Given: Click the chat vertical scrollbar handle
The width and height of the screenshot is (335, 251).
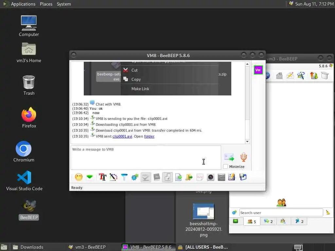Looking at the screenshot, I should pos(247,93).
